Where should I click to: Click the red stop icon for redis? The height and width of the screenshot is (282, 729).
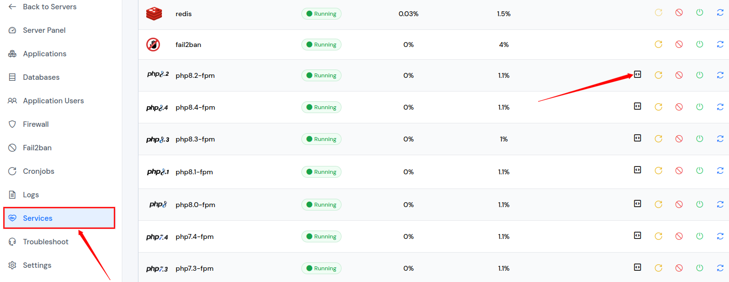click(x=679, y=13)
